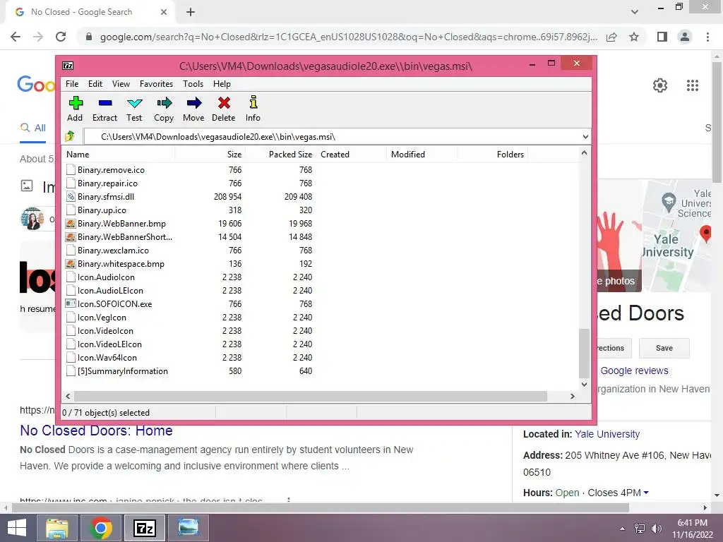Go up one folder level icon
This screenshot has width=723, height=542.
[x=70, y=136]
